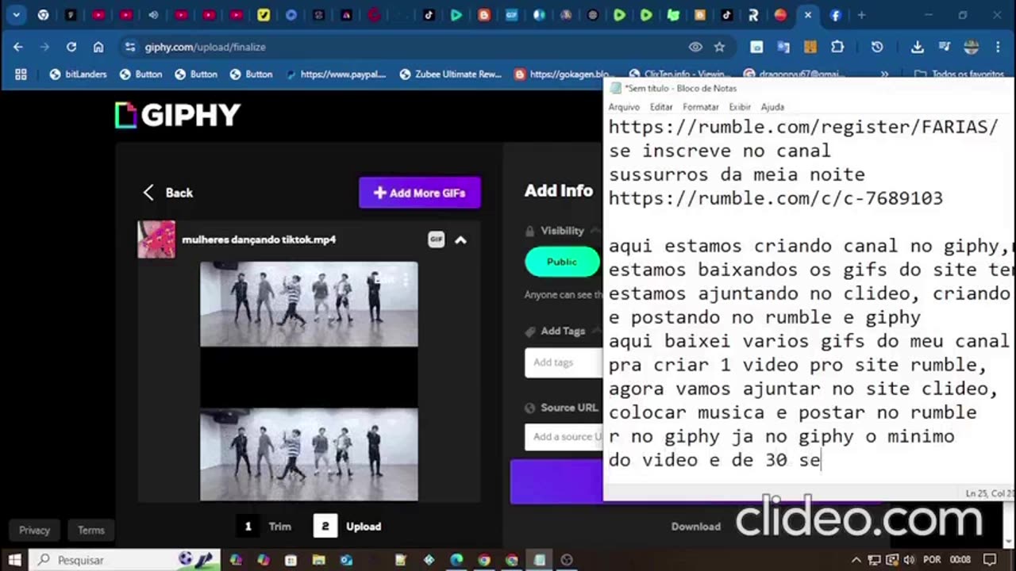Bookmark this page with the star icon
The image size is (1016, 571).
pos(719,47)
